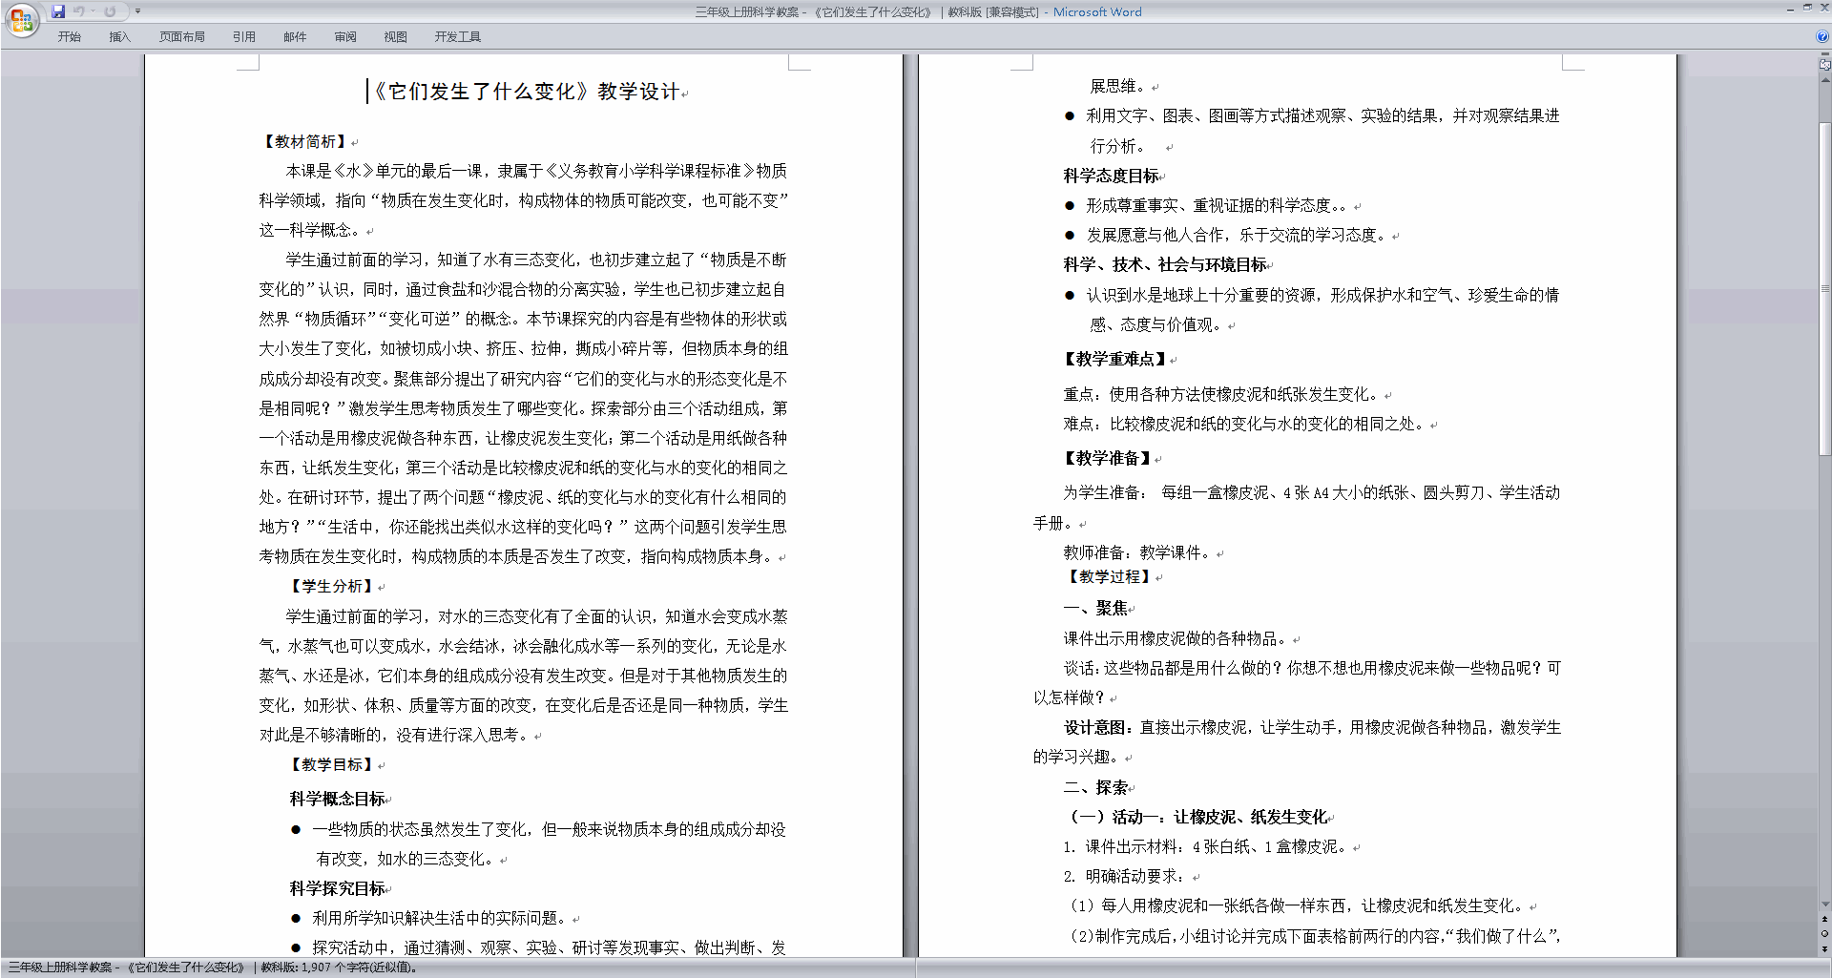Click the 科学探究目标 subheading
The width and height of the screenshot is (1832, 978).
pos(338,888)
